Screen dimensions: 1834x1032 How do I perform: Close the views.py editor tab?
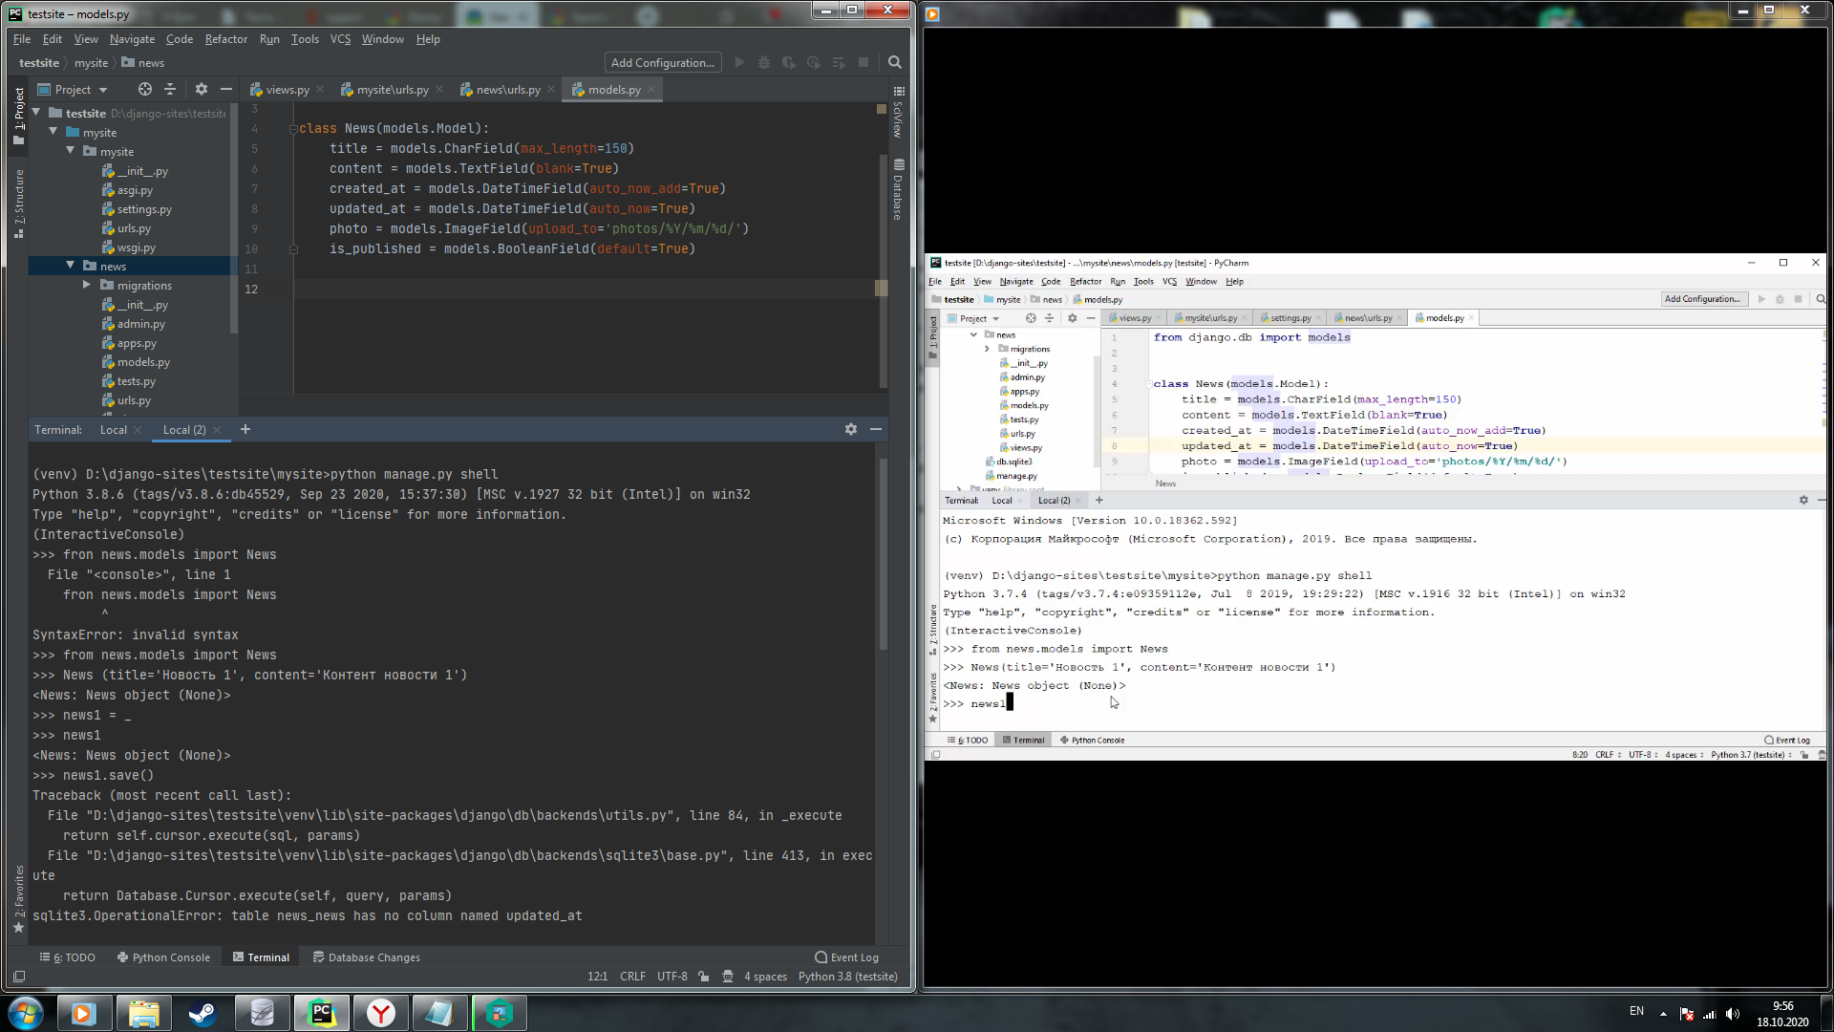point(320,90)
